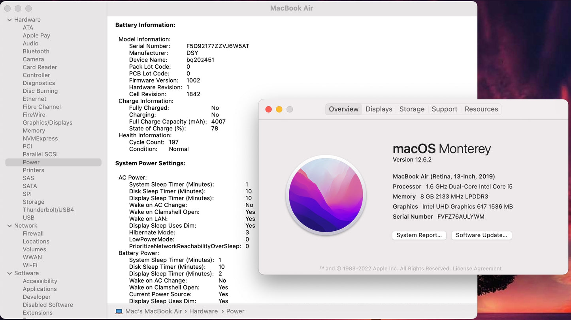Select the highlighted Power item
The image size is (571, 320).
[53, 162]
